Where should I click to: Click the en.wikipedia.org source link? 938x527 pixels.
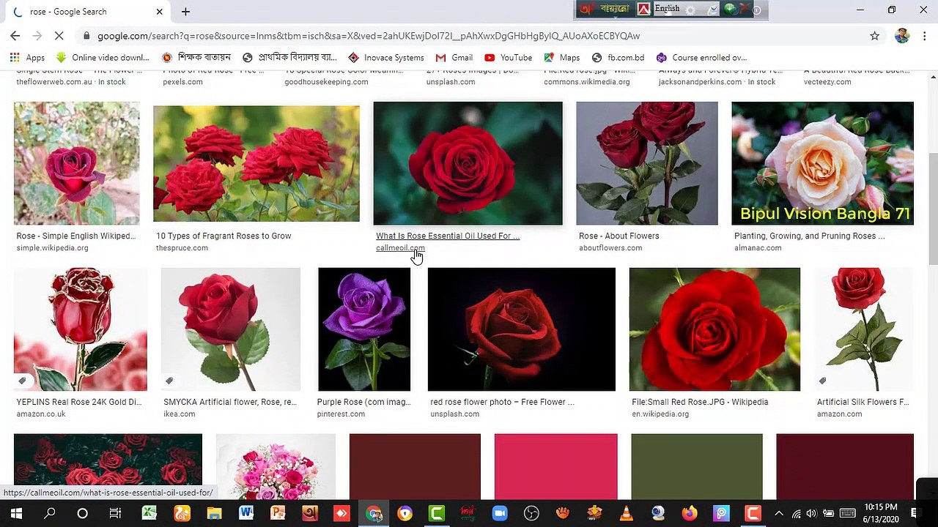660,414
